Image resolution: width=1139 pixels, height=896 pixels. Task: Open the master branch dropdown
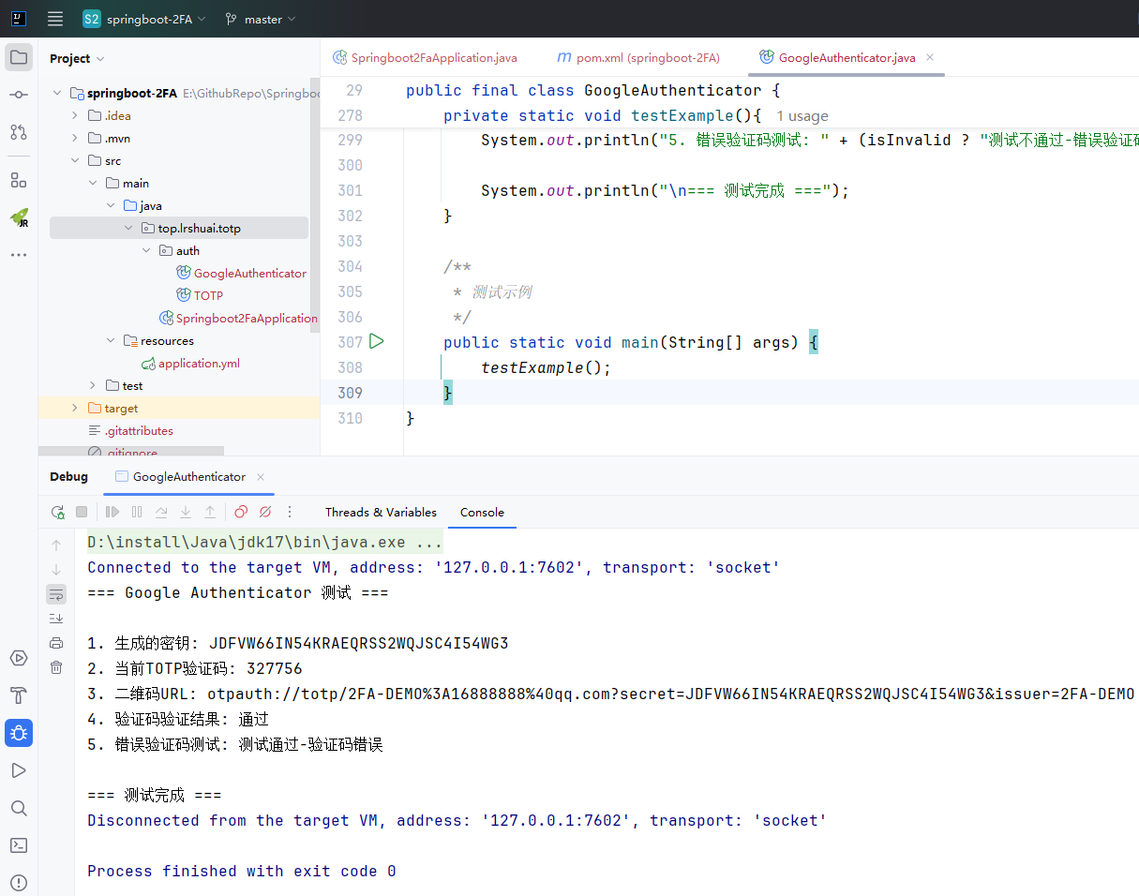[261, 19]
